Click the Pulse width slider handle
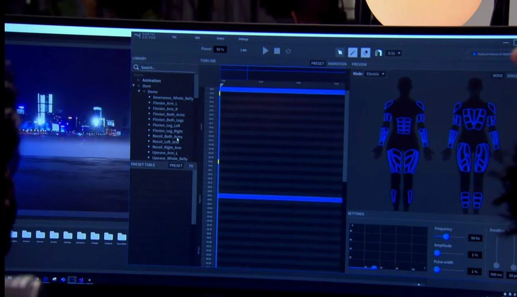This screenshot has width=517, height=297. [x=437, y=270]
